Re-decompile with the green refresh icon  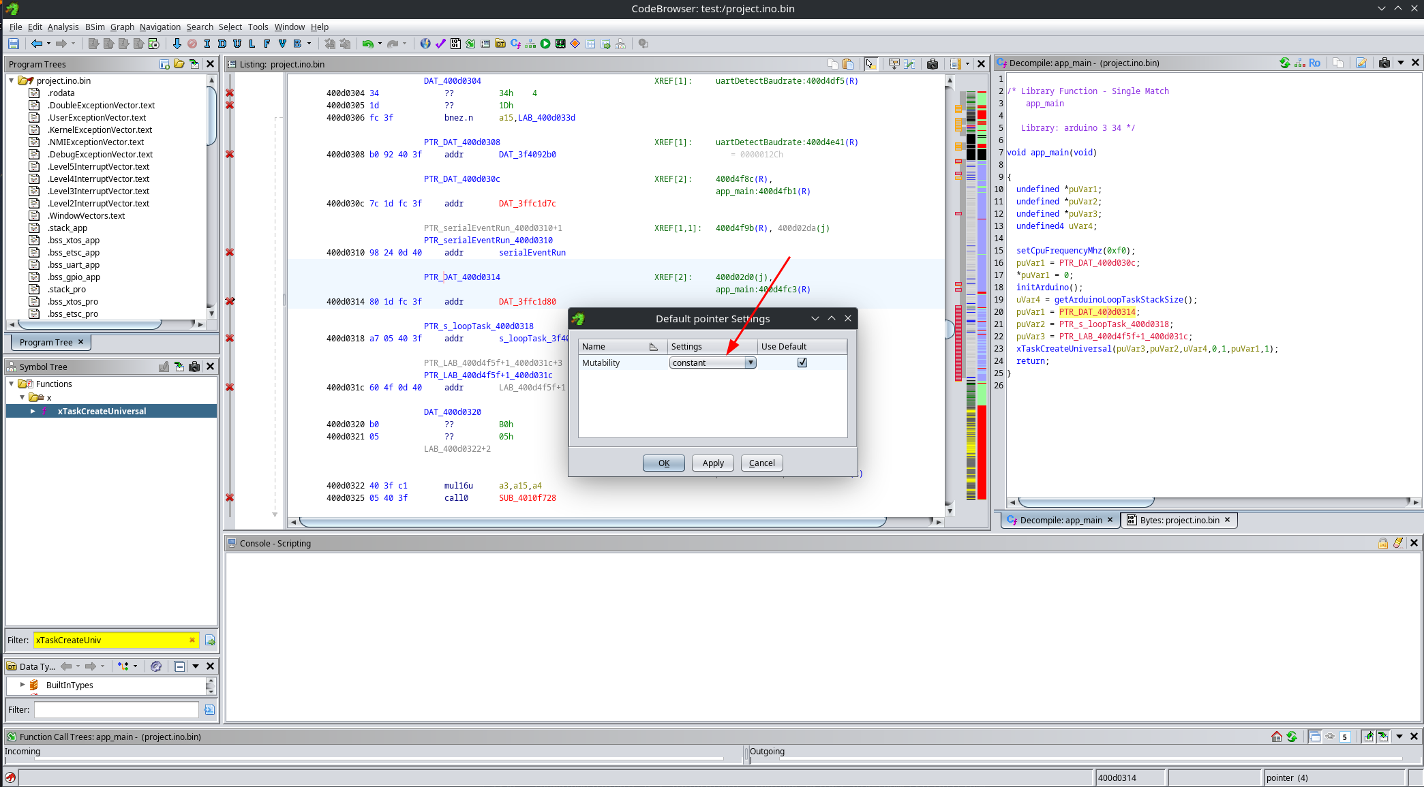click(x=1284, y=63)
